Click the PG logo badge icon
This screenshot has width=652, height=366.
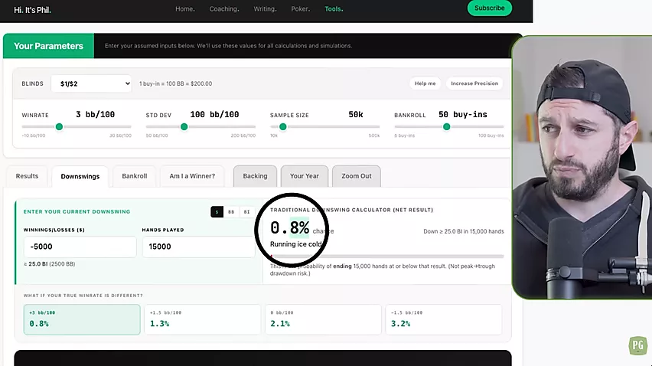coord(638,345)
